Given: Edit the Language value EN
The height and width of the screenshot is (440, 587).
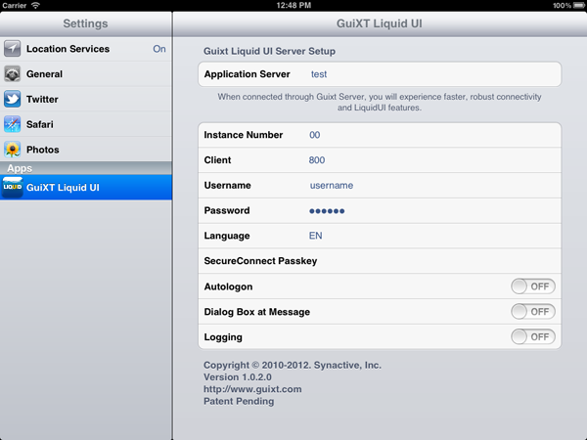Looking at the screenshot, I should coord(315,236).
